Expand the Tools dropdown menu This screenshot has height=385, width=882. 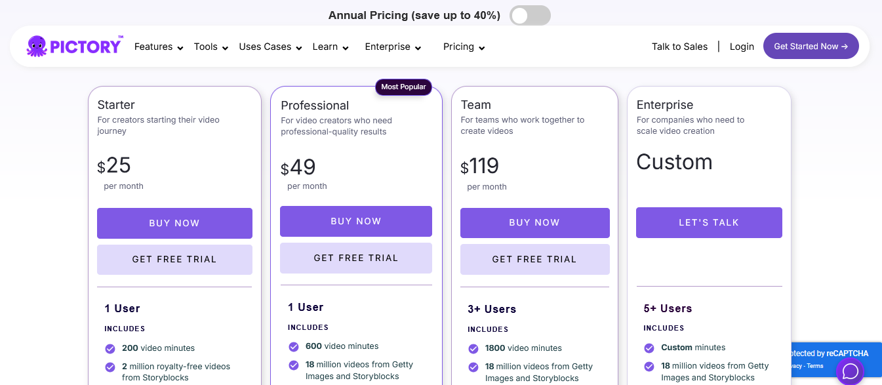pos(210,47)
